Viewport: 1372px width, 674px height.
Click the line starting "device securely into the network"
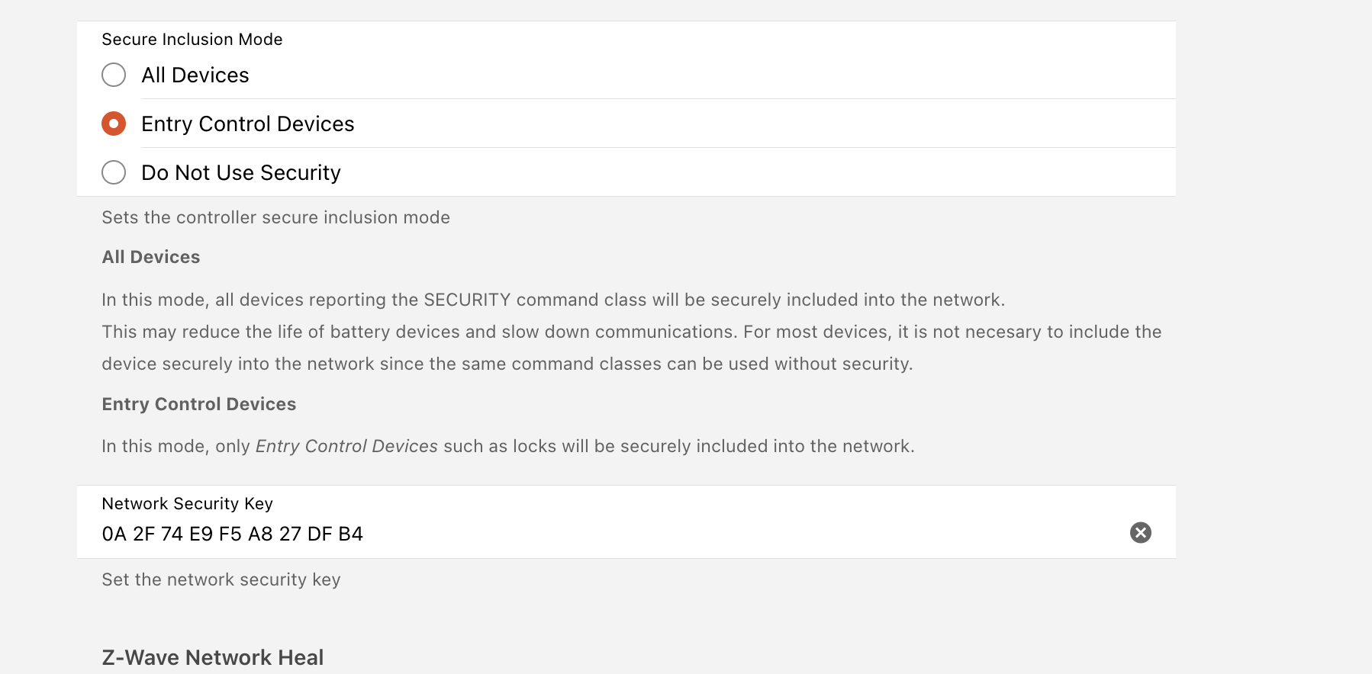tap(507, 364)
